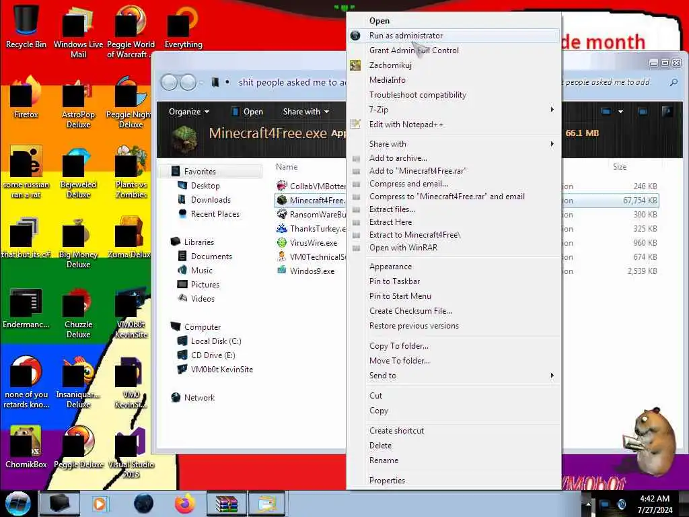689x517 pixels.
Task: Click the Notepad++ icon in the context menu
Action: click(355, 125)
